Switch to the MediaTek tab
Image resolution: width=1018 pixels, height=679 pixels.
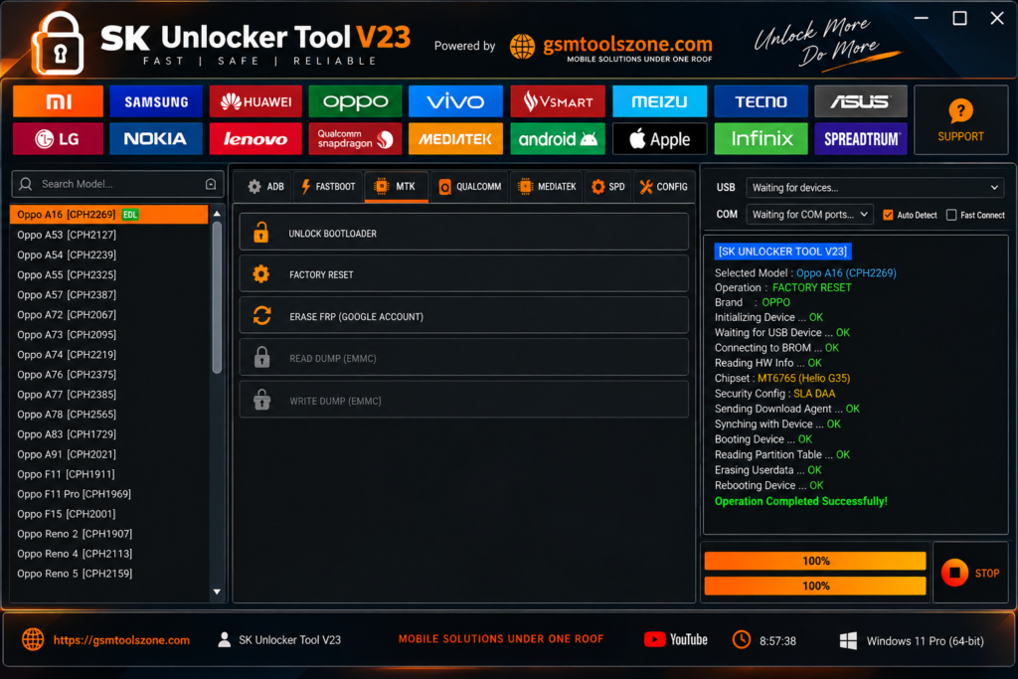pyautogui.click(x=547, y=186)
